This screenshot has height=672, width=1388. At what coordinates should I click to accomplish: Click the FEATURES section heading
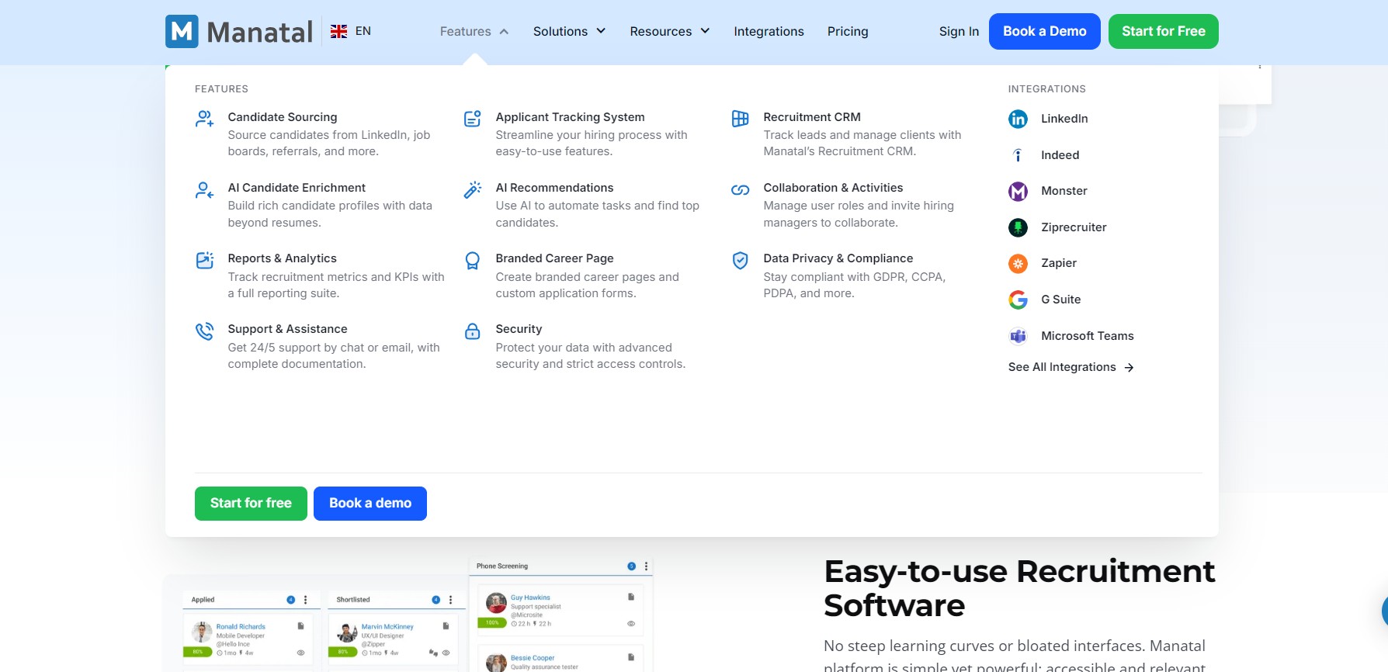(221, 89)
